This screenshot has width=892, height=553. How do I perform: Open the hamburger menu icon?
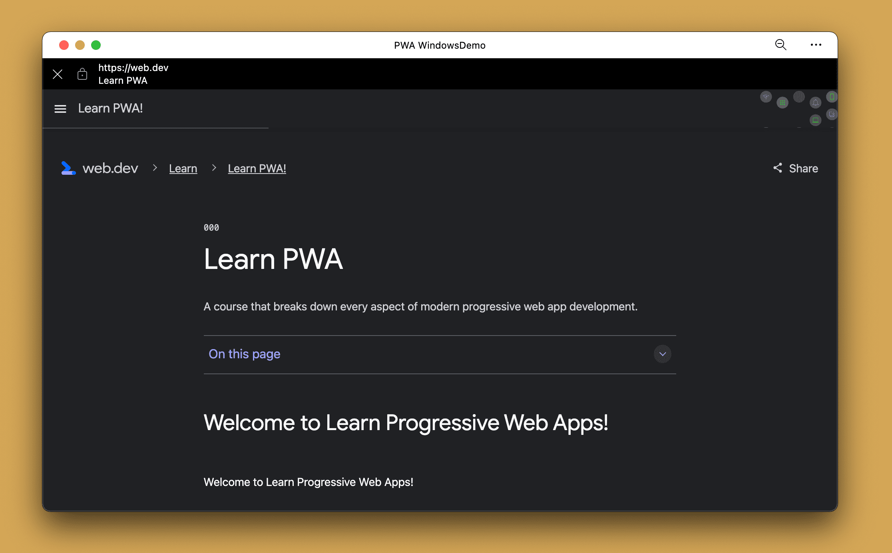[60, 108]
